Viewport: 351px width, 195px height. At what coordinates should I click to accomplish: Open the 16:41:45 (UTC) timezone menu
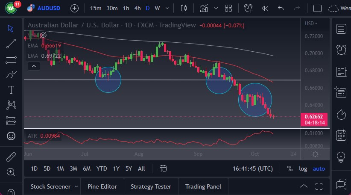[x=253, y=168]
